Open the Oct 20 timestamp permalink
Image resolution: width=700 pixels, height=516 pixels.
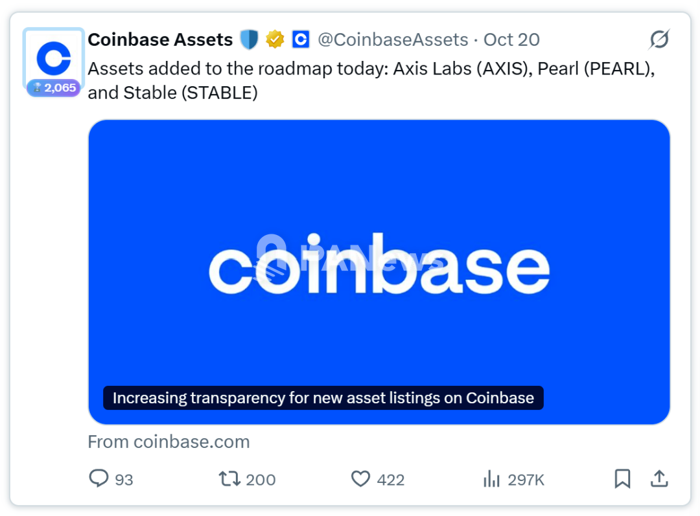[x=511, y=39]
